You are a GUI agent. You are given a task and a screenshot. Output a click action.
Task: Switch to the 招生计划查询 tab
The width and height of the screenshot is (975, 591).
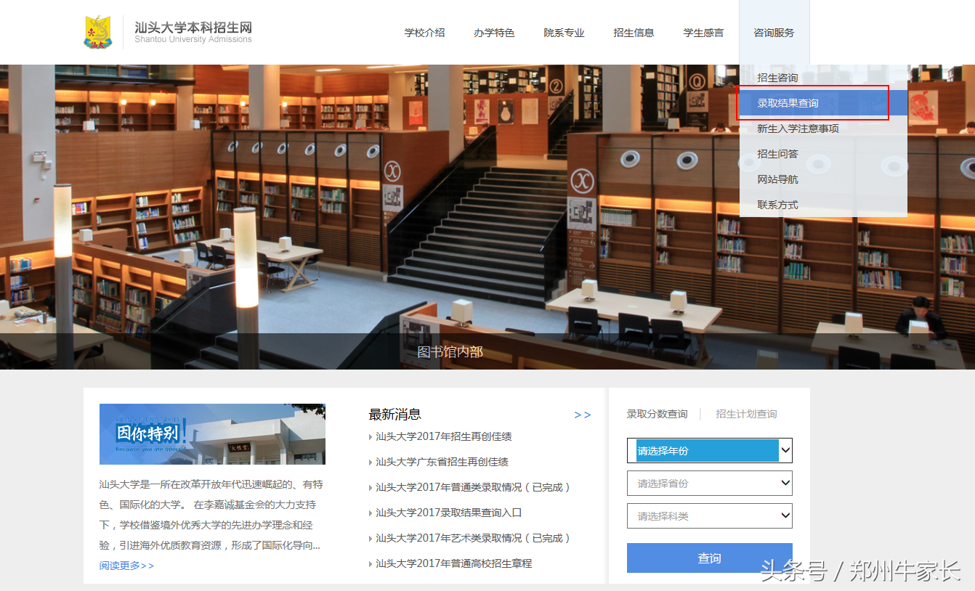click(746, 413)
